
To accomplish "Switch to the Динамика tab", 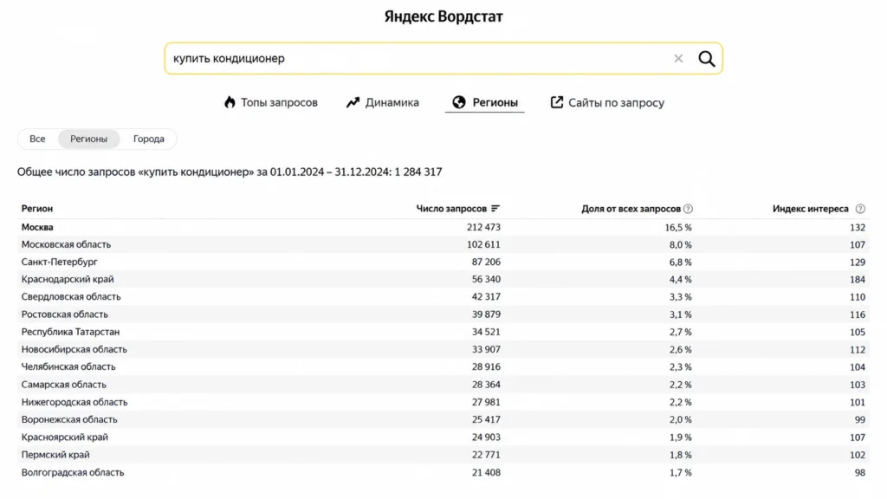I will click(382, 102).
